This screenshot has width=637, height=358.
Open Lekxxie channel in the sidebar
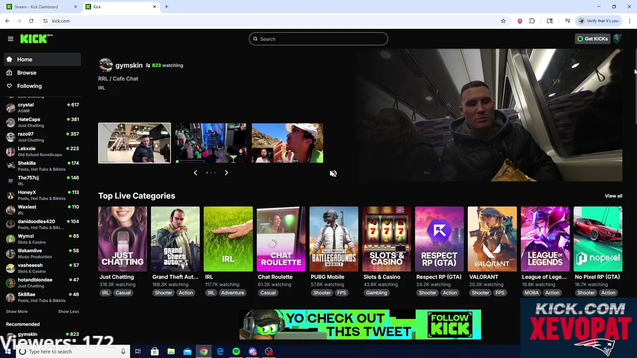tap(42, 151)
